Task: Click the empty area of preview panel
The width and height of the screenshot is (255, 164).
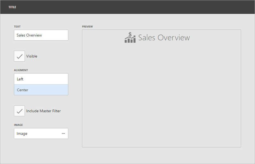Action: 161,95
